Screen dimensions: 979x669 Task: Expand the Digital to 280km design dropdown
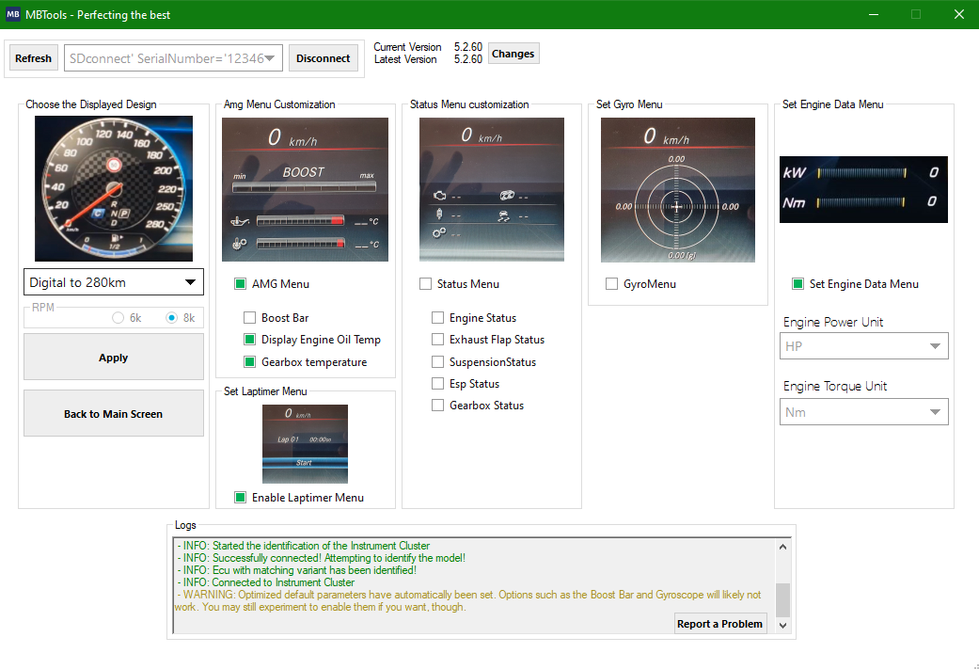click(114, 282)
